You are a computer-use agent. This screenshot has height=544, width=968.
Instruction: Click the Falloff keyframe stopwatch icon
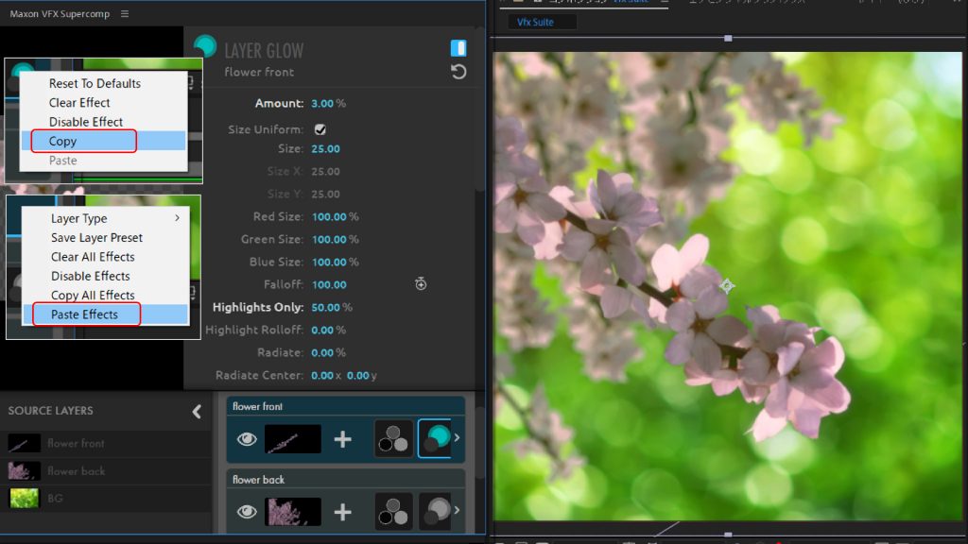pyautogui.click(x=421, y=284)
